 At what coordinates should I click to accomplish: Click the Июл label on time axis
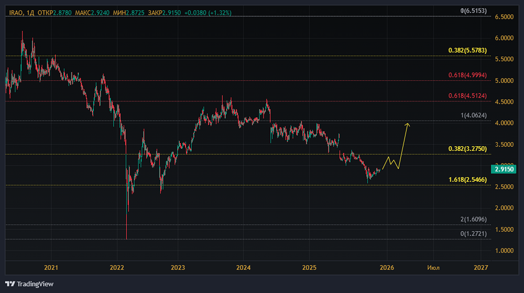433,268
